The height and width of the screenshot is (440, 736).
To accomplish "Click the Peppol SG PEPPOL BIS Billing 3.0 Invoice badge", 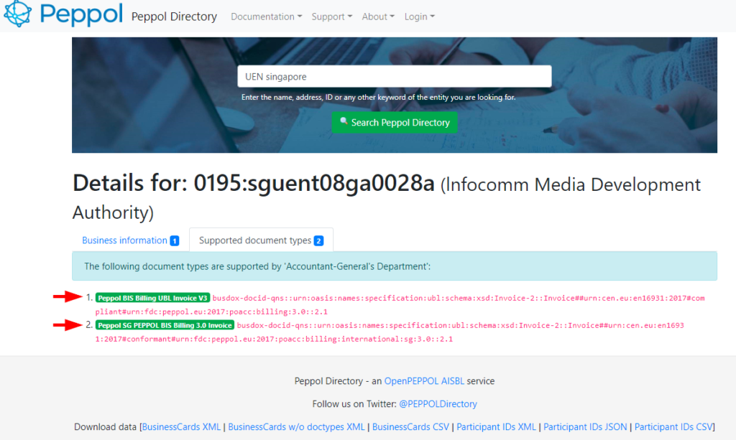I will pos(165,325).
